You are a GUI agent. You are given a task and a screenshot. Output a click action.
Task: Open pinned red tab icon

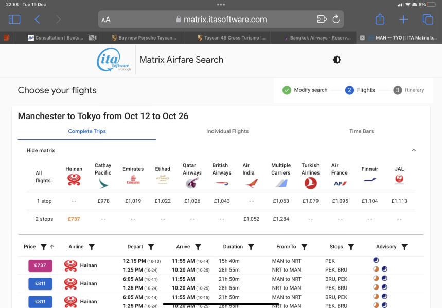pos(6,37)
